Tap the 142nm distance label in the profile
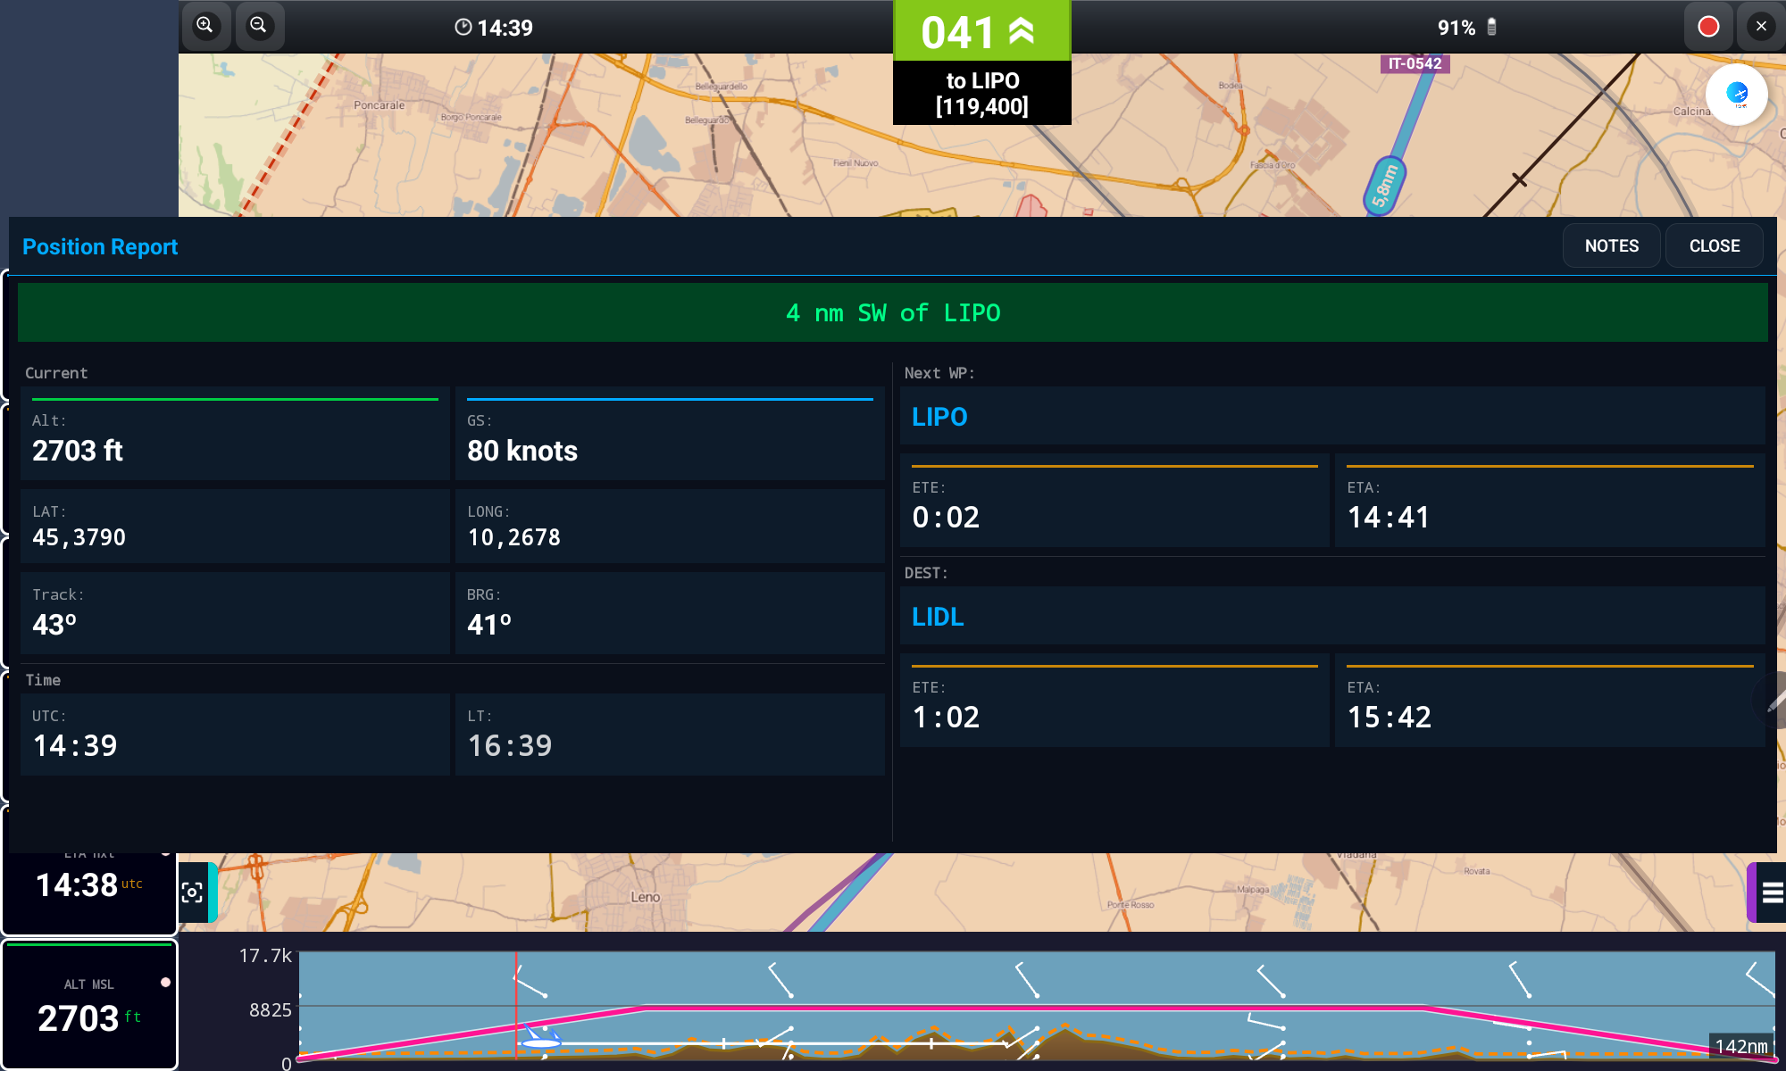1786x1071 pixels. [1741, 1046]
